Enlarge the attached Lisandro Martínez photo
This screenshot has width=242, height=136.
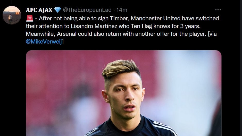124,93
